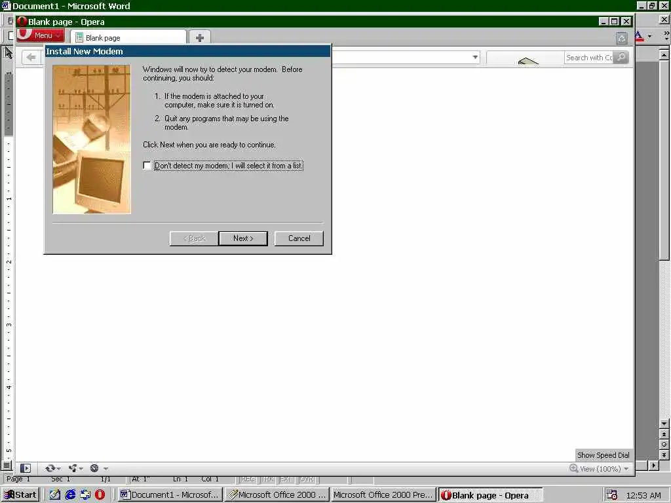Click Word's horizontal scrollbar right arrow
671x503 pixels.
pyautogui.click(x=653, y=465)
